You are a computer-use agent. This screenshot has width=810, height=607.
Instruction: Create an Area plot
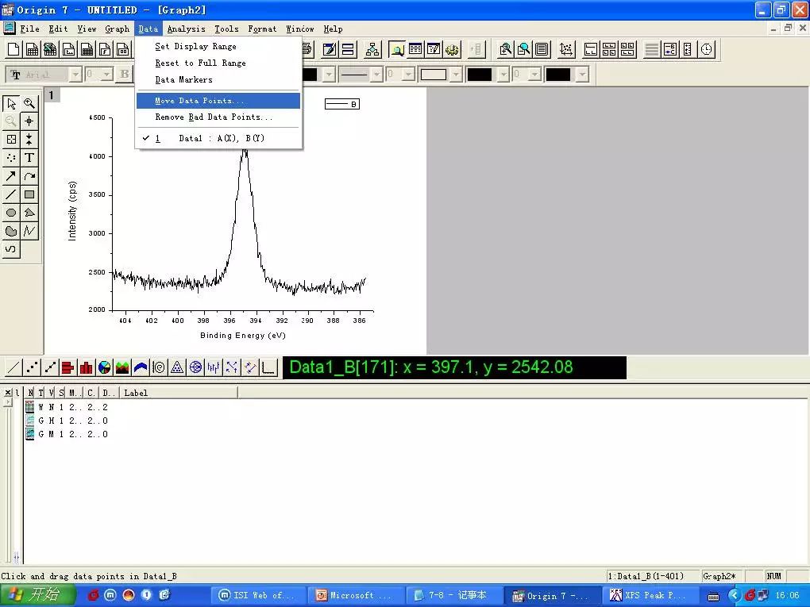[x=122, y=367]
